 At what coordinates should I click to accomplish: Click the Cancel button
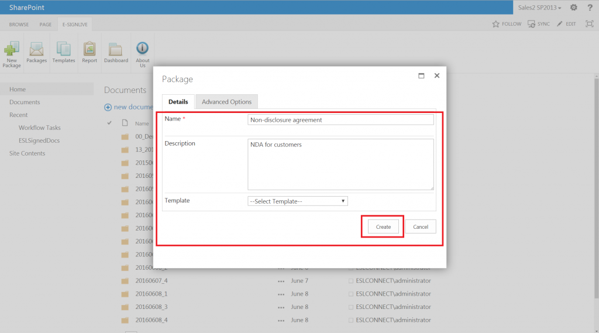(x=421, y=226)
